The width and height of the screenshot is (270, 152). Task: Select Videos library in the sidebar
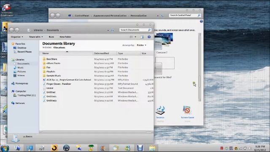coord(19,76)
